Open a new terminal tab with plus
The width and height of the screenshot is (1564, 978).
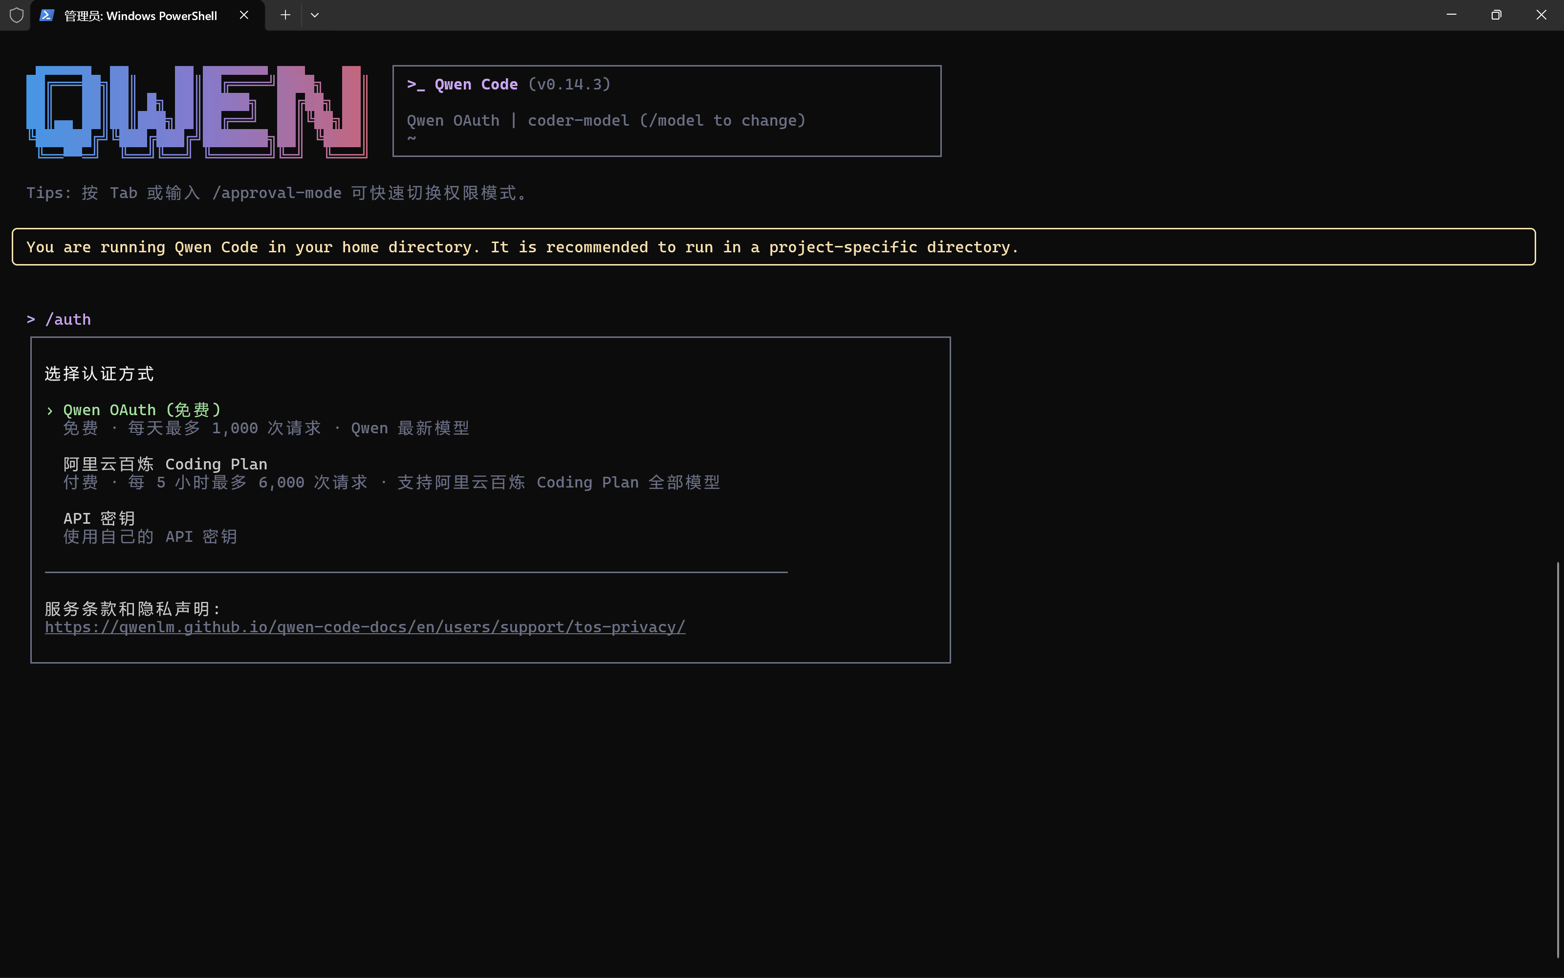285,15
